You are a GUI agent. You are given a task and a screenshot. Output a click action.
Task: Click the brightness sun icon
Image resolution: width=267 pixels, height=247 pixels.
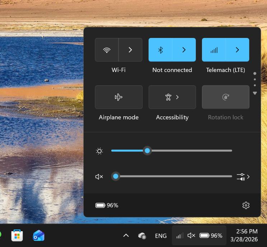click(99, 151)
